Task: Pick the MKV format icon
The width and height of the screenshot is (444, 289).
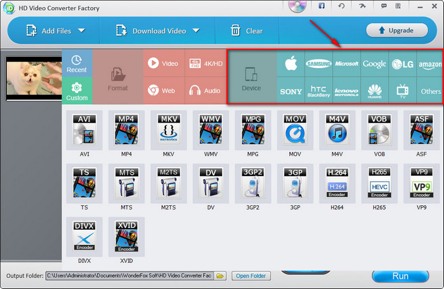Action: point(169,130)
